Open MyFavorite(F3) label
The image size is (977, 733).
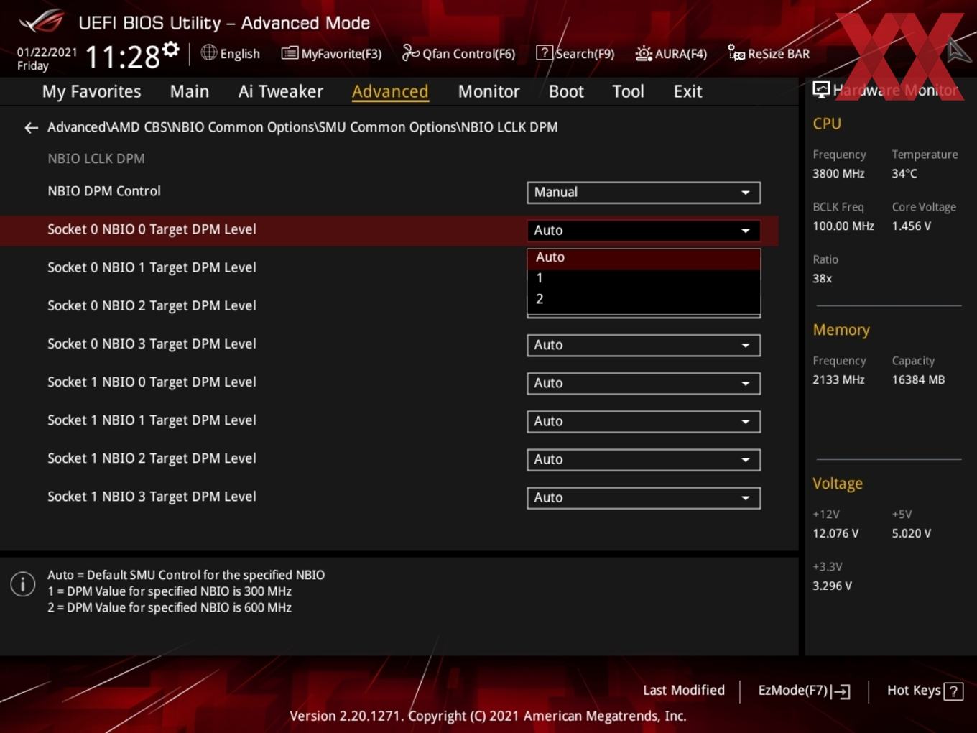click(x=341, y=54)
